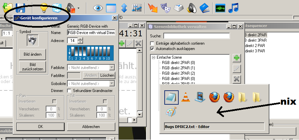This screenshot has height=140, width=299.
Task: Open the loudspeaker audio icon
Action: point(191,7)
